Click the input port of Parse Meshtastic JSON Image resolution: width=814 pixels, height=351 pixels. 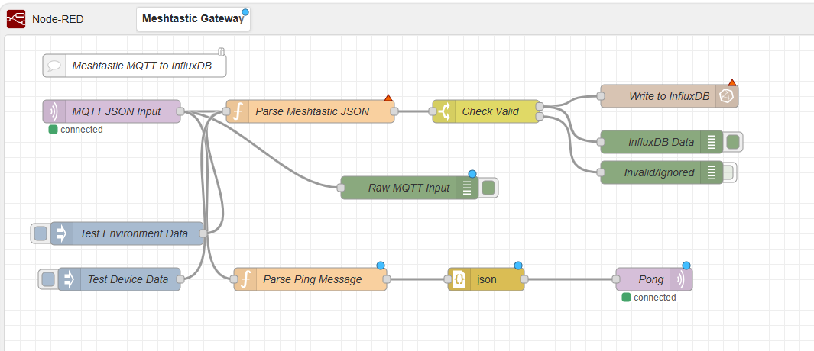[225, 111]
